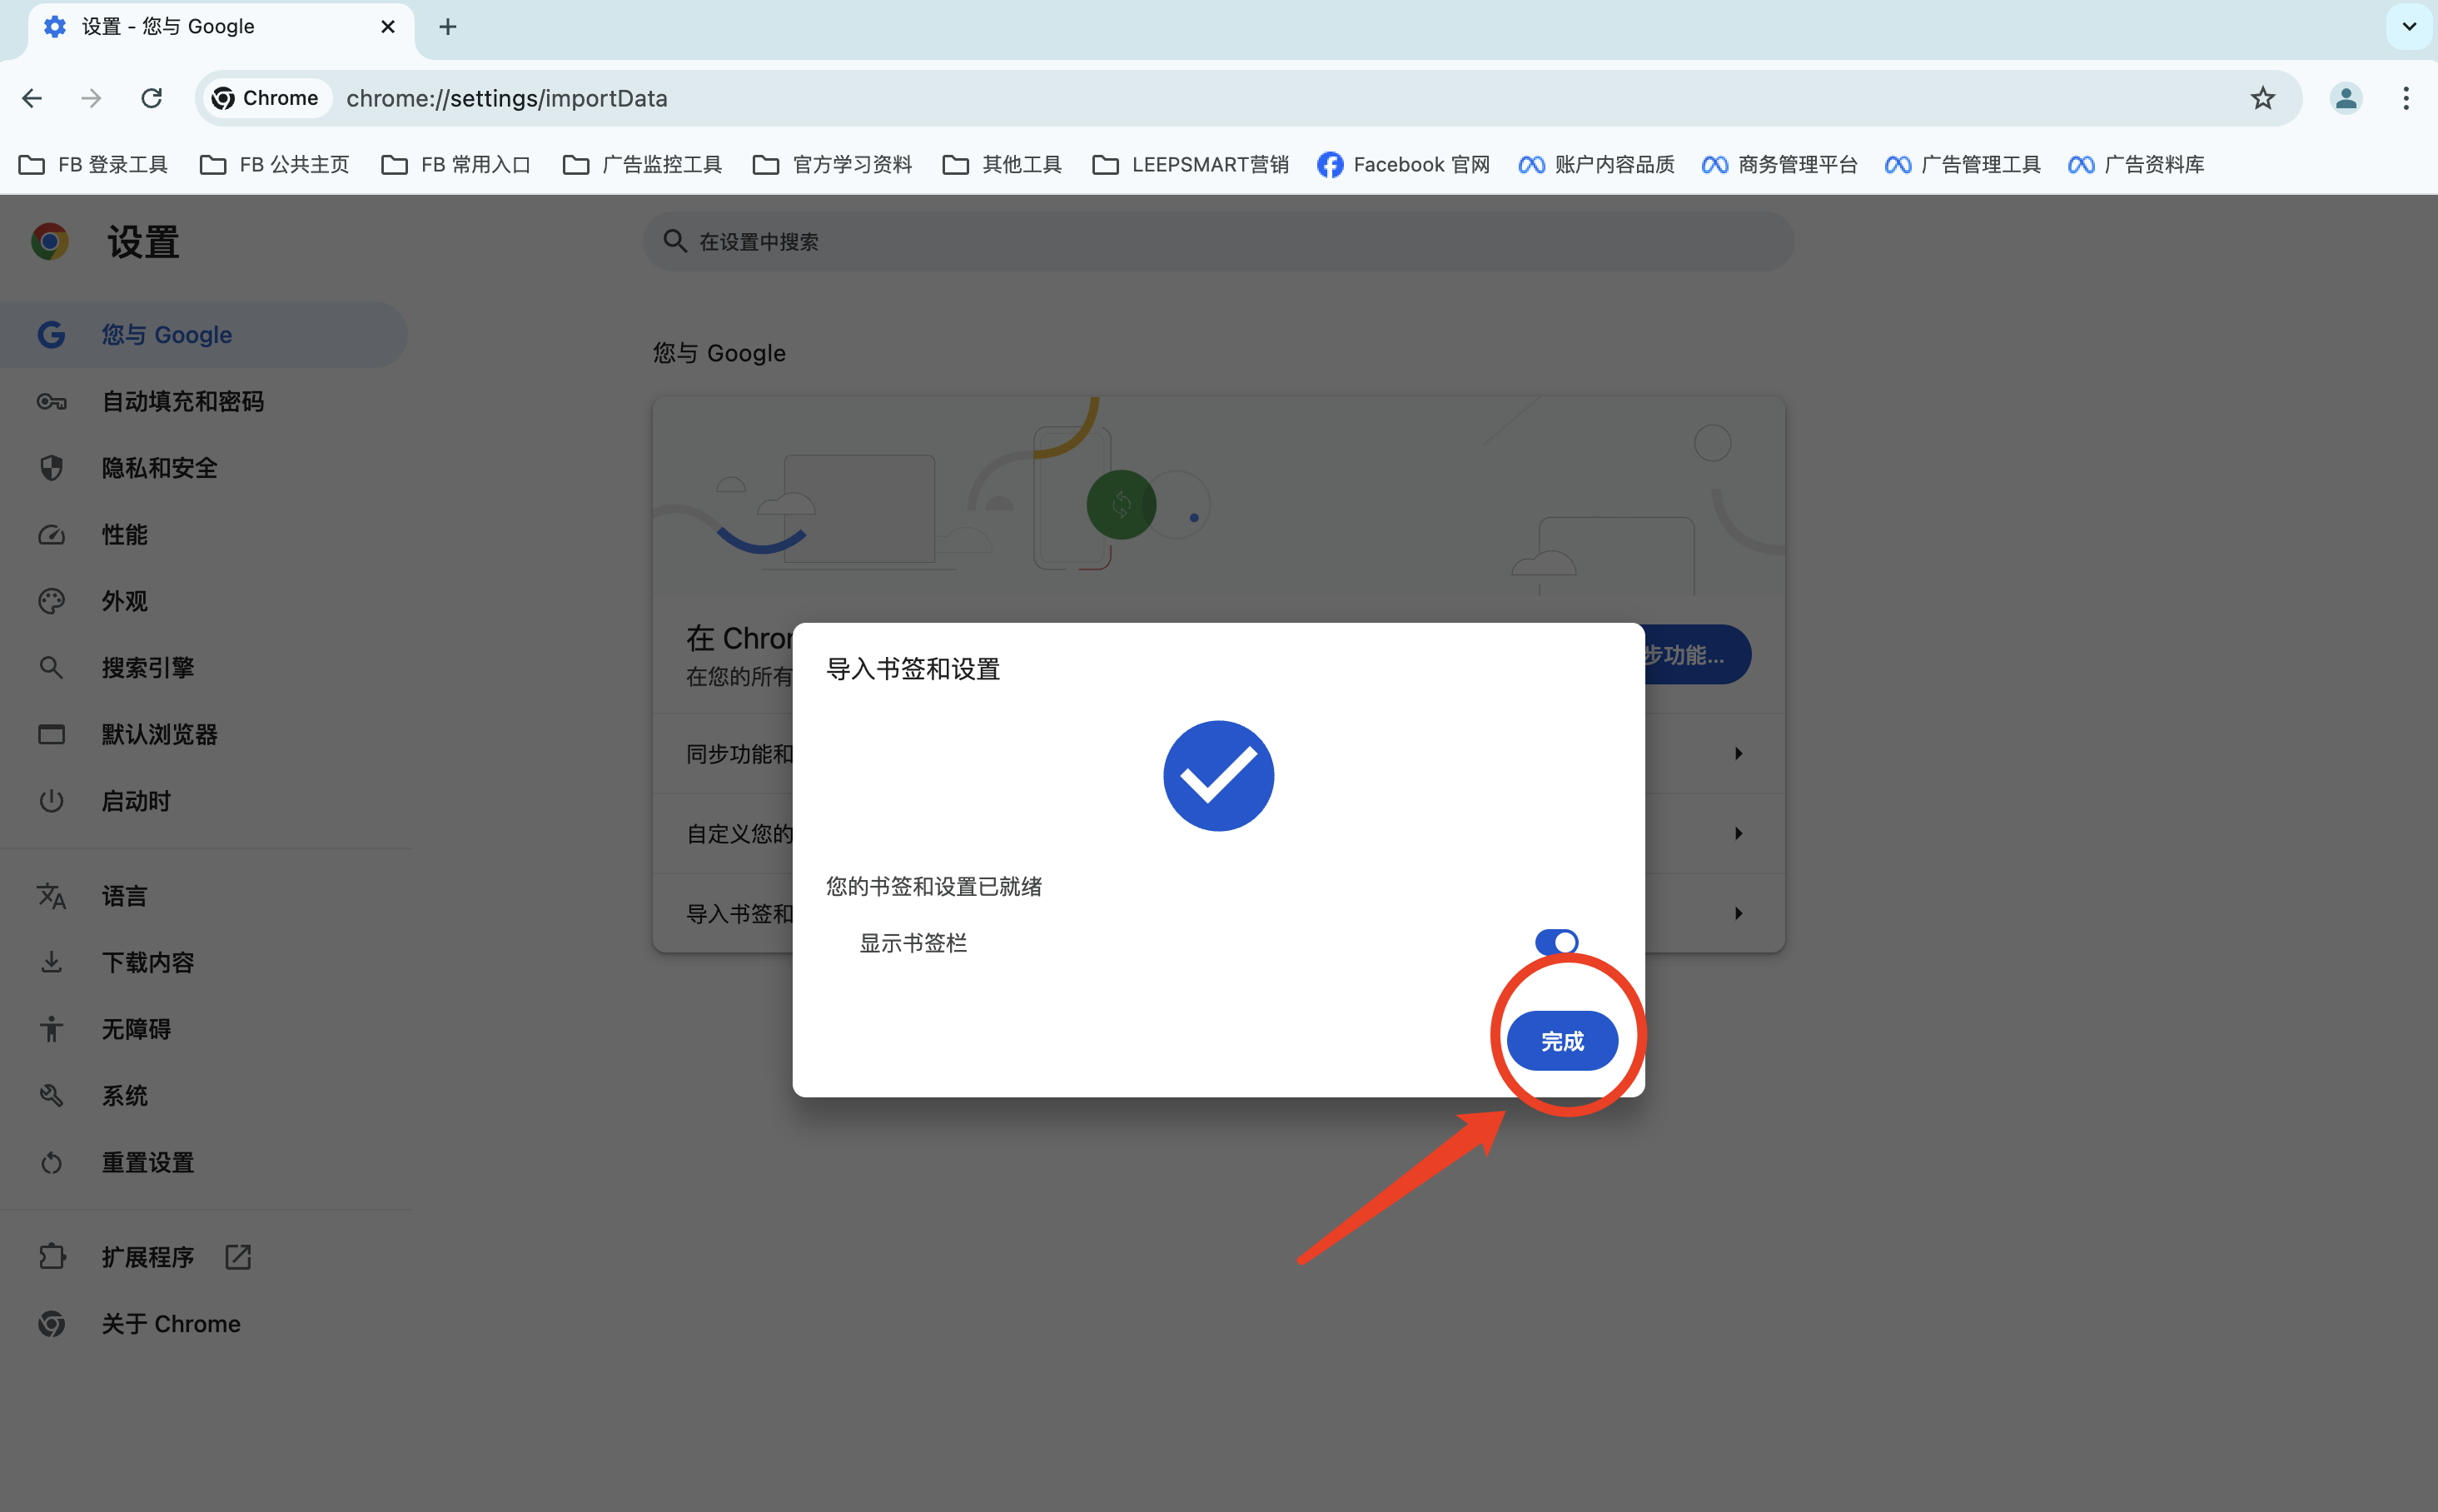2438x1512 pixels.
Task: Click the 无障碍 accessibility icon
Action: coord(51,1029)
